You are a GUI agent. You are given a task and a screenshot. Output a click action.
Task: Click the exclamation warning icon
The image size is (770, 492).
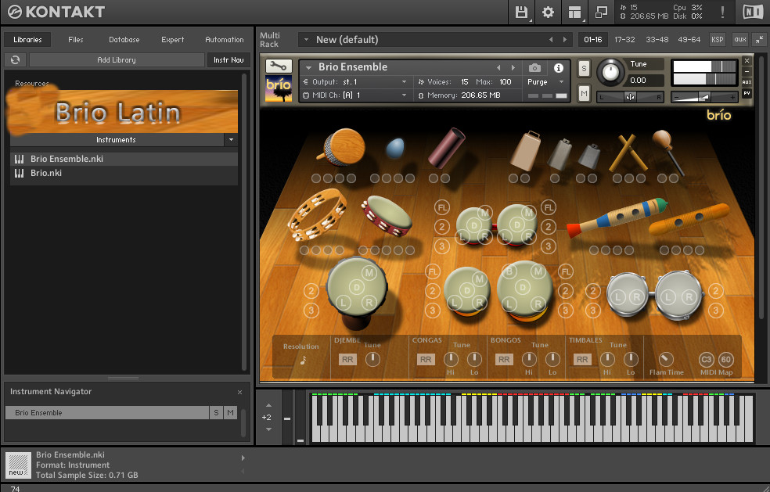pyautogui.click(x=722, y=12)
